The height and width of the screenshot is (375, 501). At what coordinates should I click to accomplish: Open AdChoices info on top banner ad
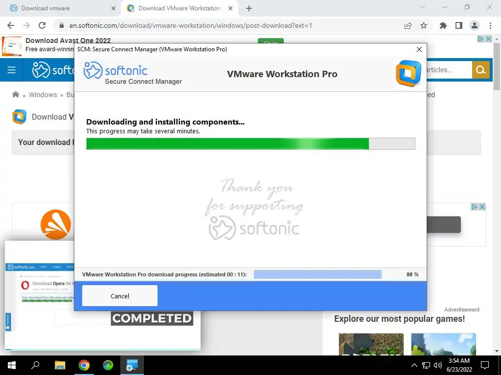pos(480,39)
